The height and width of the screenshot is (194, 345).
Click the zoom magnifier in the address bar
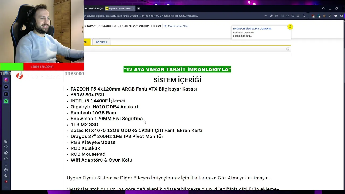click(271, 16)
